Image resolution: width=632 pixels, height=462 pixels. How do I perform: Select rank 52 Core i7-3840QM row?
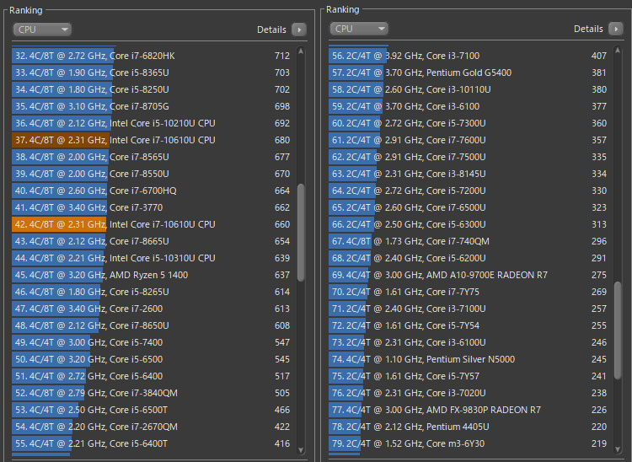click(153, 393)
